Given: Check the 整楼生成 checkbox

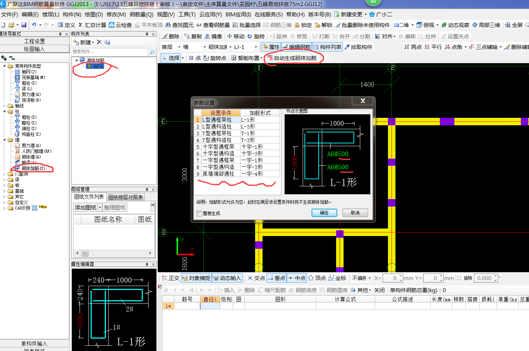Looking at the screenshot, I should [199, 213].
